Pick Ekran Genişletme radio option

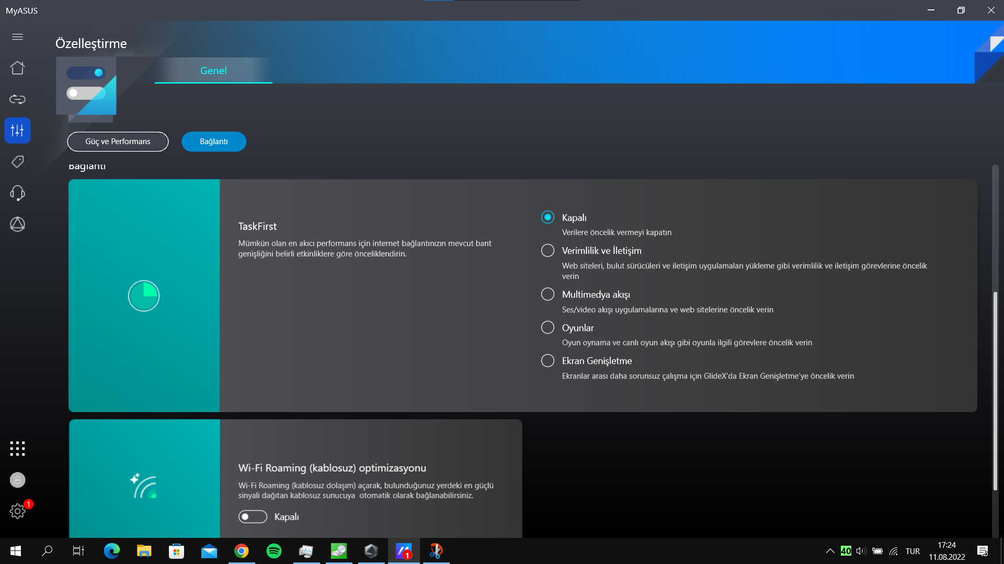547,361
